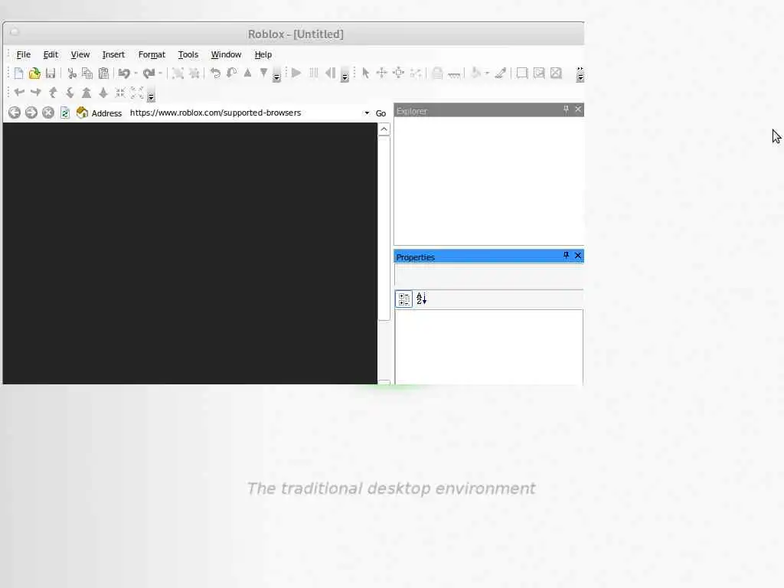The height and width of the screenshot is (588, 784).
Task: Open the Tools menu
Action: [188, 54]
